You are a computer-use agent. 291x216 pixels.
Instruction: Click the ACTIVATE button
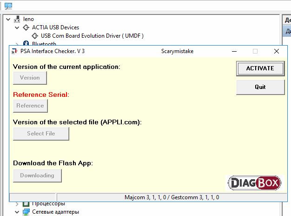[260, 68]
